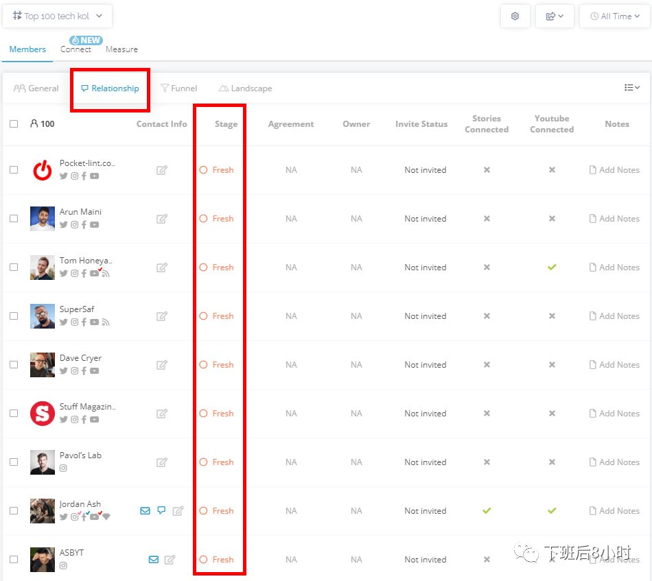Expand the Top 100 tech kol list selector
This screenshot has width=652, height=581.
coord(57,16)
